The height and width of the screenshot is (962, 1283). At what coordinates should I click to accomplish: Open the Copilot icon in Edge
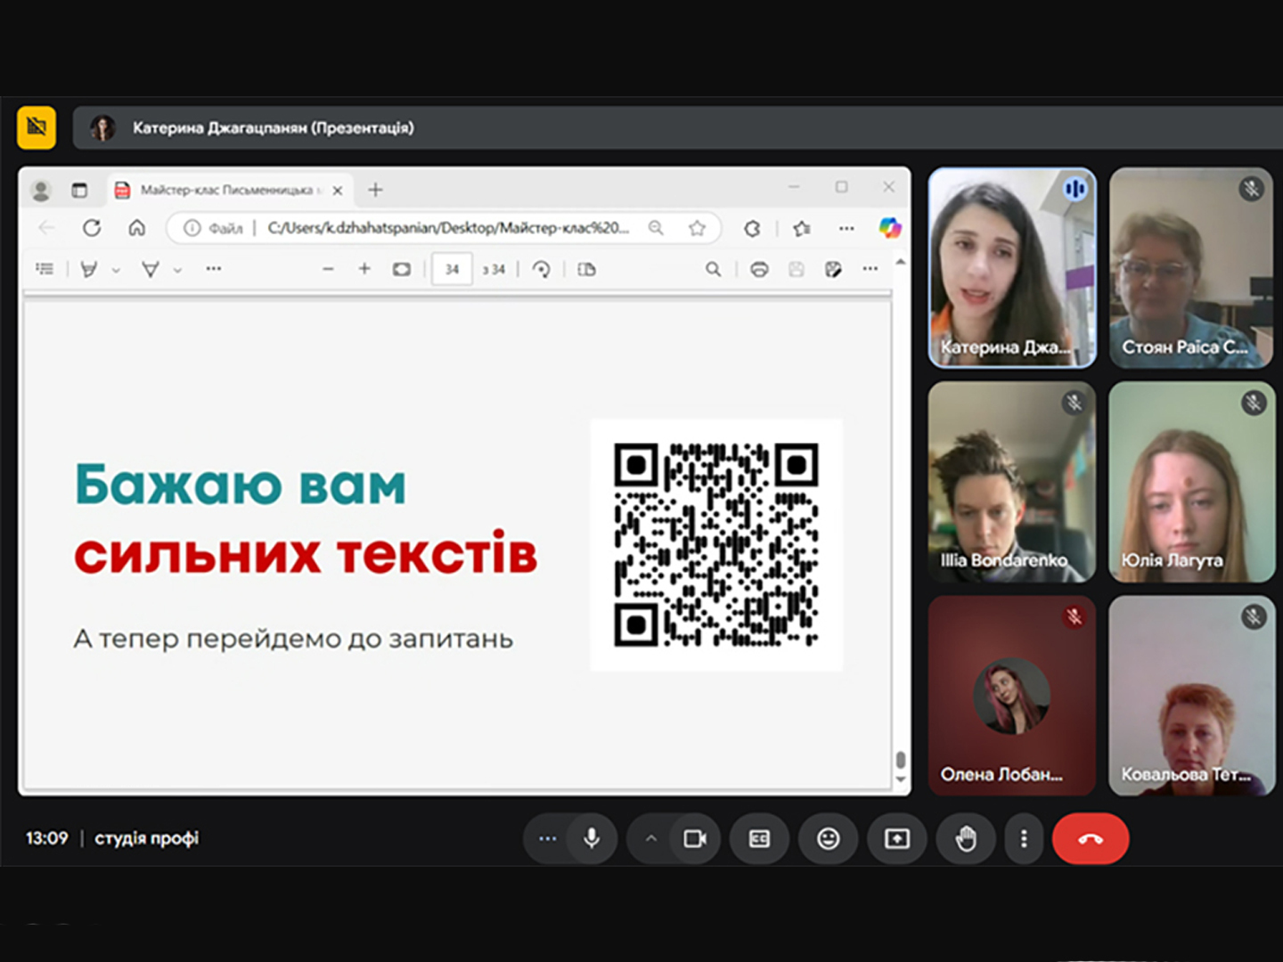click(x=889, y=228)
